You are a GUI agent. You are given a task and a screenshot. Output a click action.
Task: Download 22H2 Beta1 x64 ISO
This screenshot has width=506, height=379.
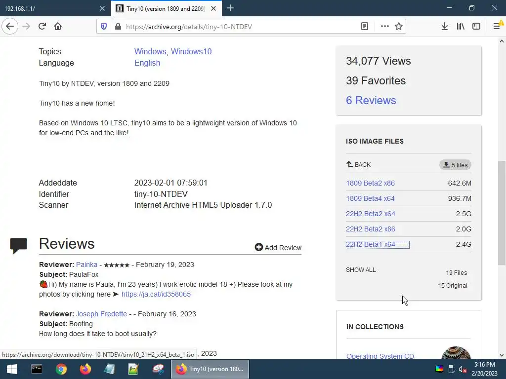(371, 245)
